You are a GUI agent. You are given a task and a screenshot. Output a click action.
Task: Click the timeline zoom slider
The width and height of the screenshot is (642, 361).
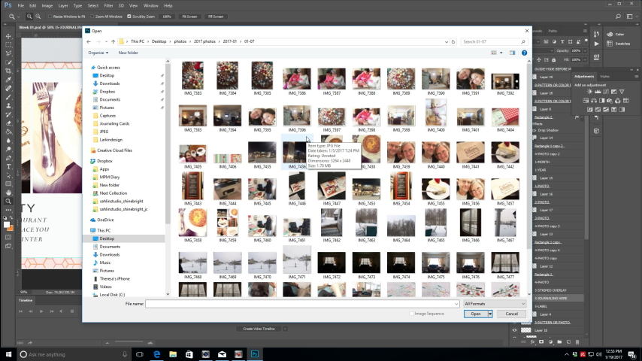point(129,343)
